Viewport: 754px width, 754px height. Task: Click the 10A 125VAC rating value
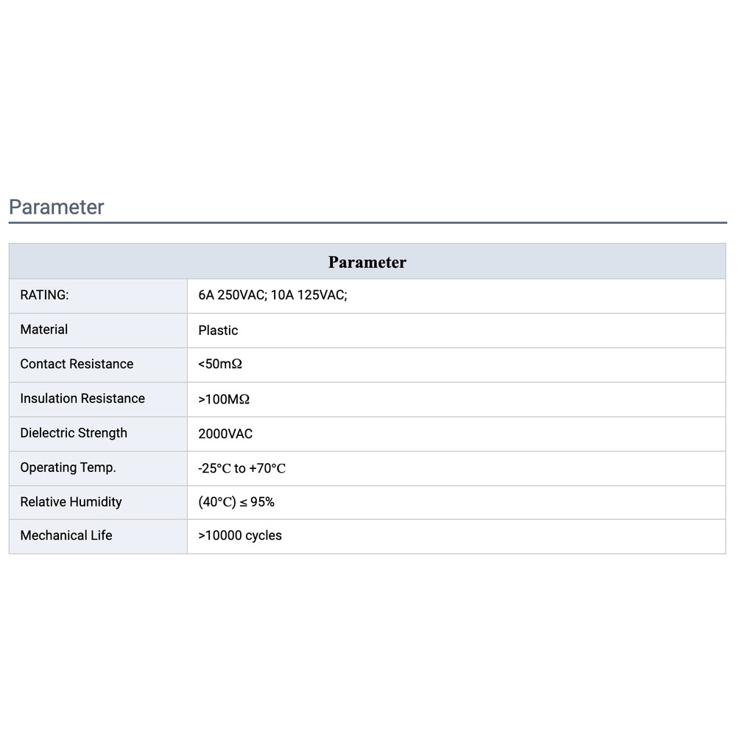click(x=309, y=295)
